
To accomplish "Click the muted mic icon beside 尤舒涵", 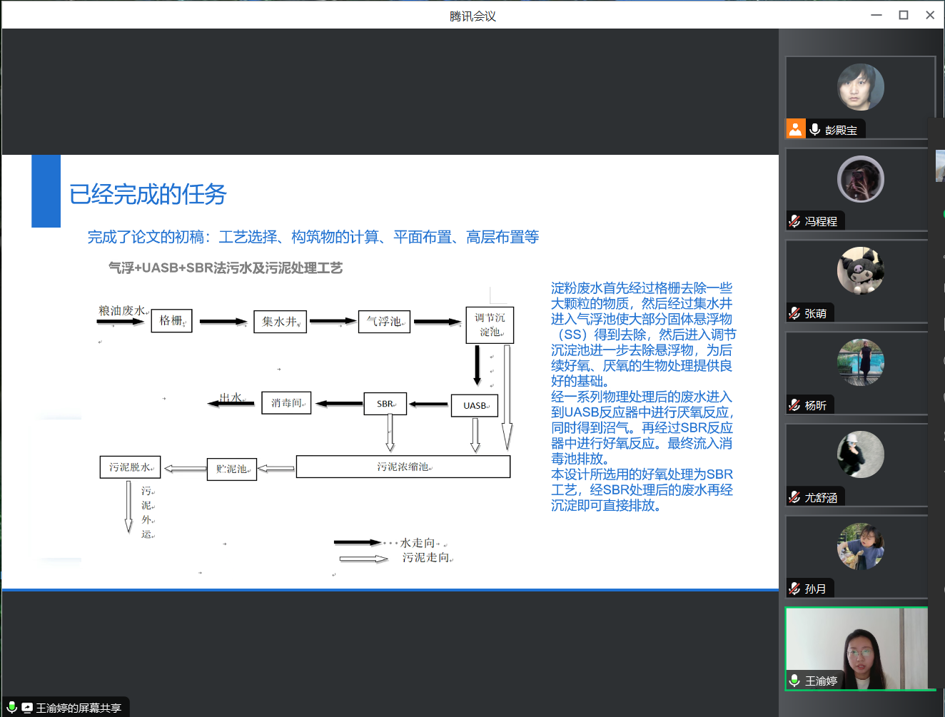I will (x=794, y=497).
